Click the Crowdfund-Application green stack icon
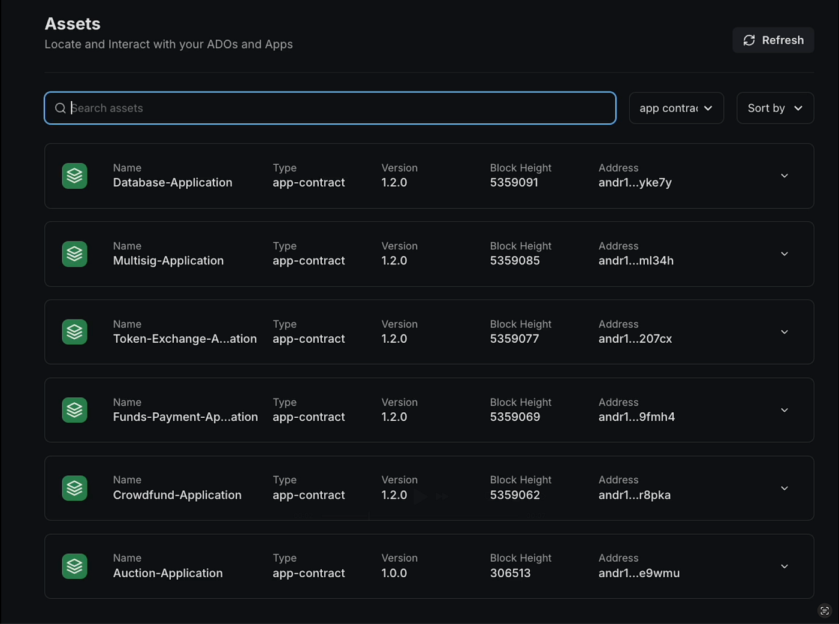 click(75, 489)
